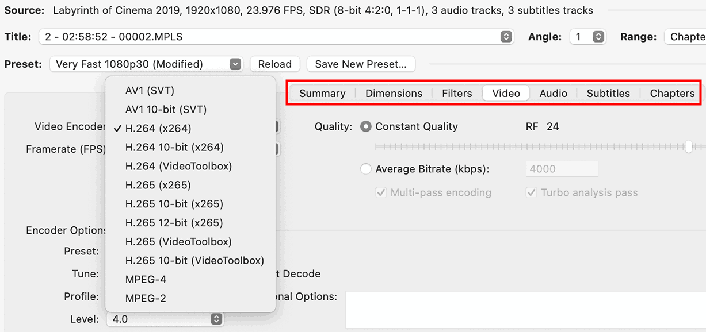Click the RF quality slider handle
Screen dimensions: 706x332
688,147
